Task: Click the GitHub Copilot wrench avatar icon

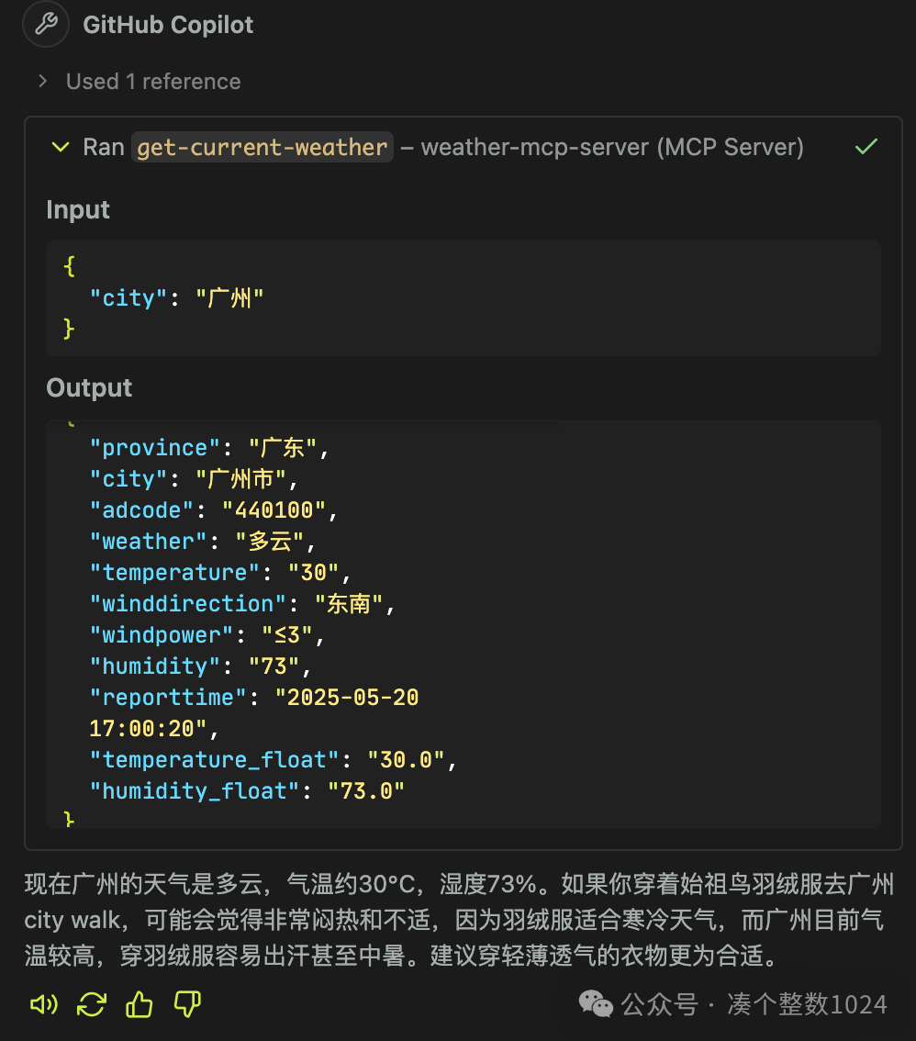Action: [x=45, y=24]
